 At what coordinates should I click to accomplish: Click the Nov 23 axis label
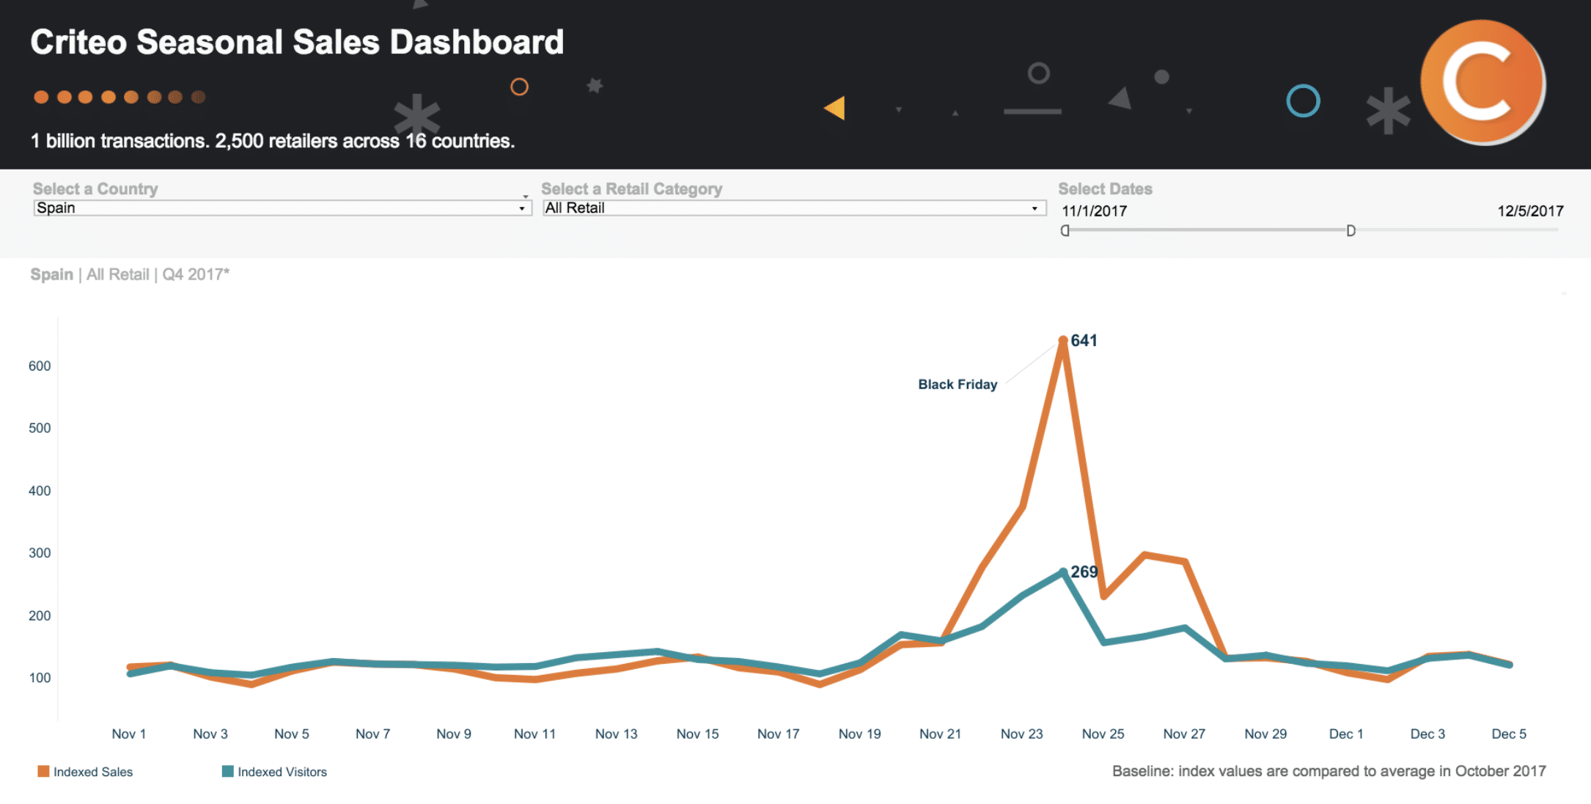point(1021,734)
